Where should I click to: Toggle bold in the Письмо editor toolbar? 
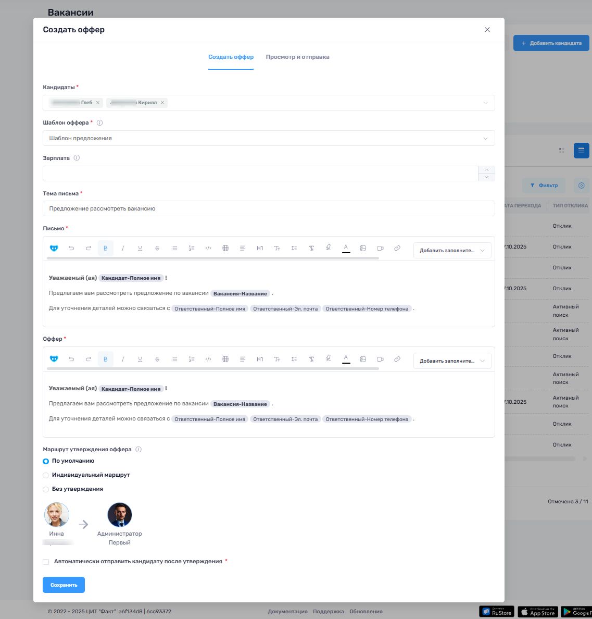click(x=105, y=249)
